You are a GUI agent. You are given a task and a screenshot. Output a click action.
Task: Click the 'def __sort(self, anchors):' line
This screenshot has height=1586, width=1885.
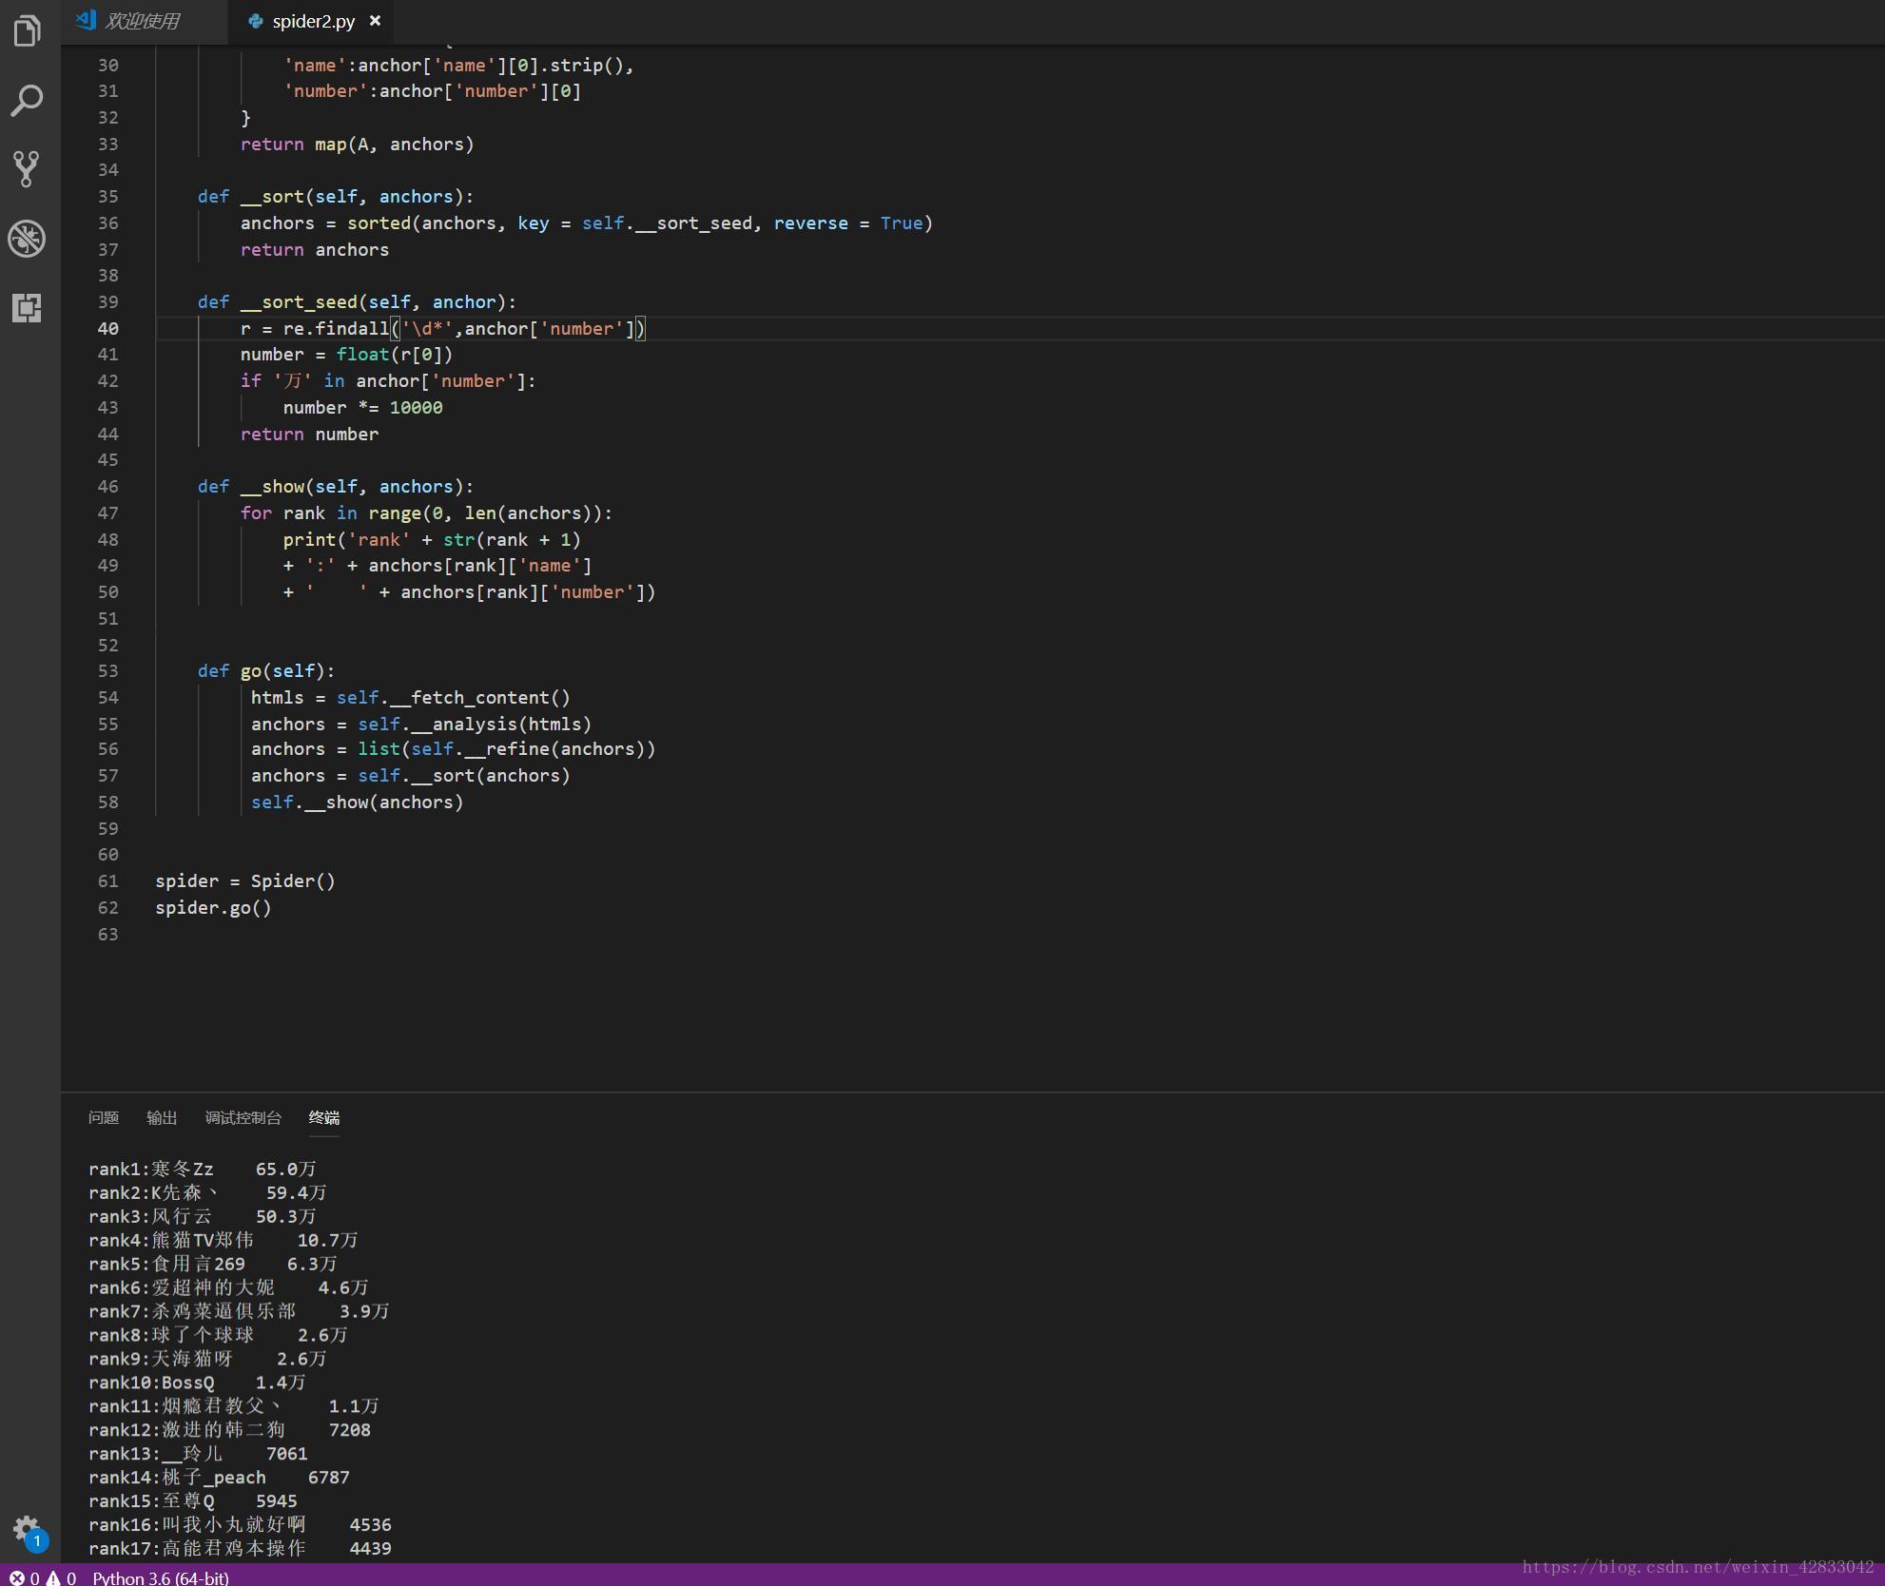336,197
